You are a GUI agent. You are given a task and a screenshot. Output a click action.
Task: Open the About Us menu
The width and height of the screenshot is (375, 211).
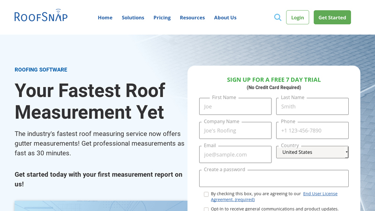pyautogui.click(x=225, y=18)
